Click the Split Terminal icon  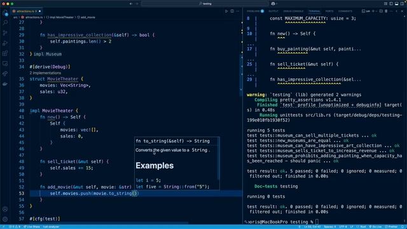point(381,11)
